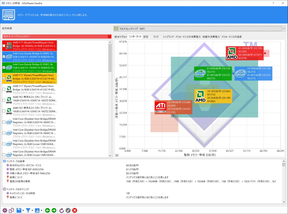This screenshot has width=288, height=214.
Task: Click the red swatch in 現在のチップセット header
Action: click(109, 36)
